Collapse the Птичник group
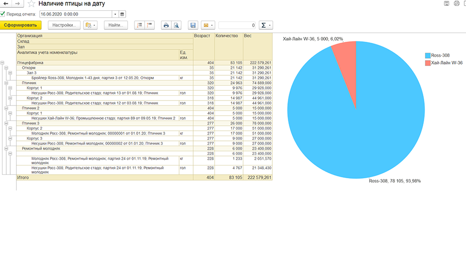The width and height of the screenshot is (466, 272). click(x=6, y=83)
